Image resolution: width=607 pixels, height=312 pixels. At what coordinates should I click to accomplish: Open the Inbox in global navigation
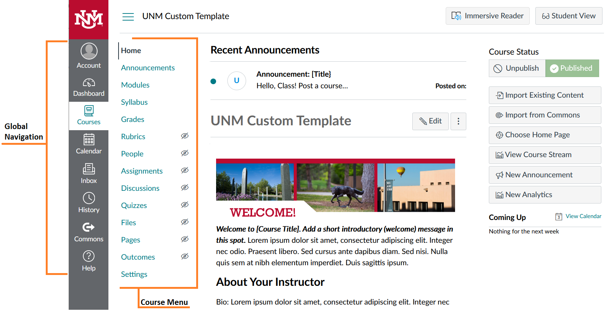(89, 174)
